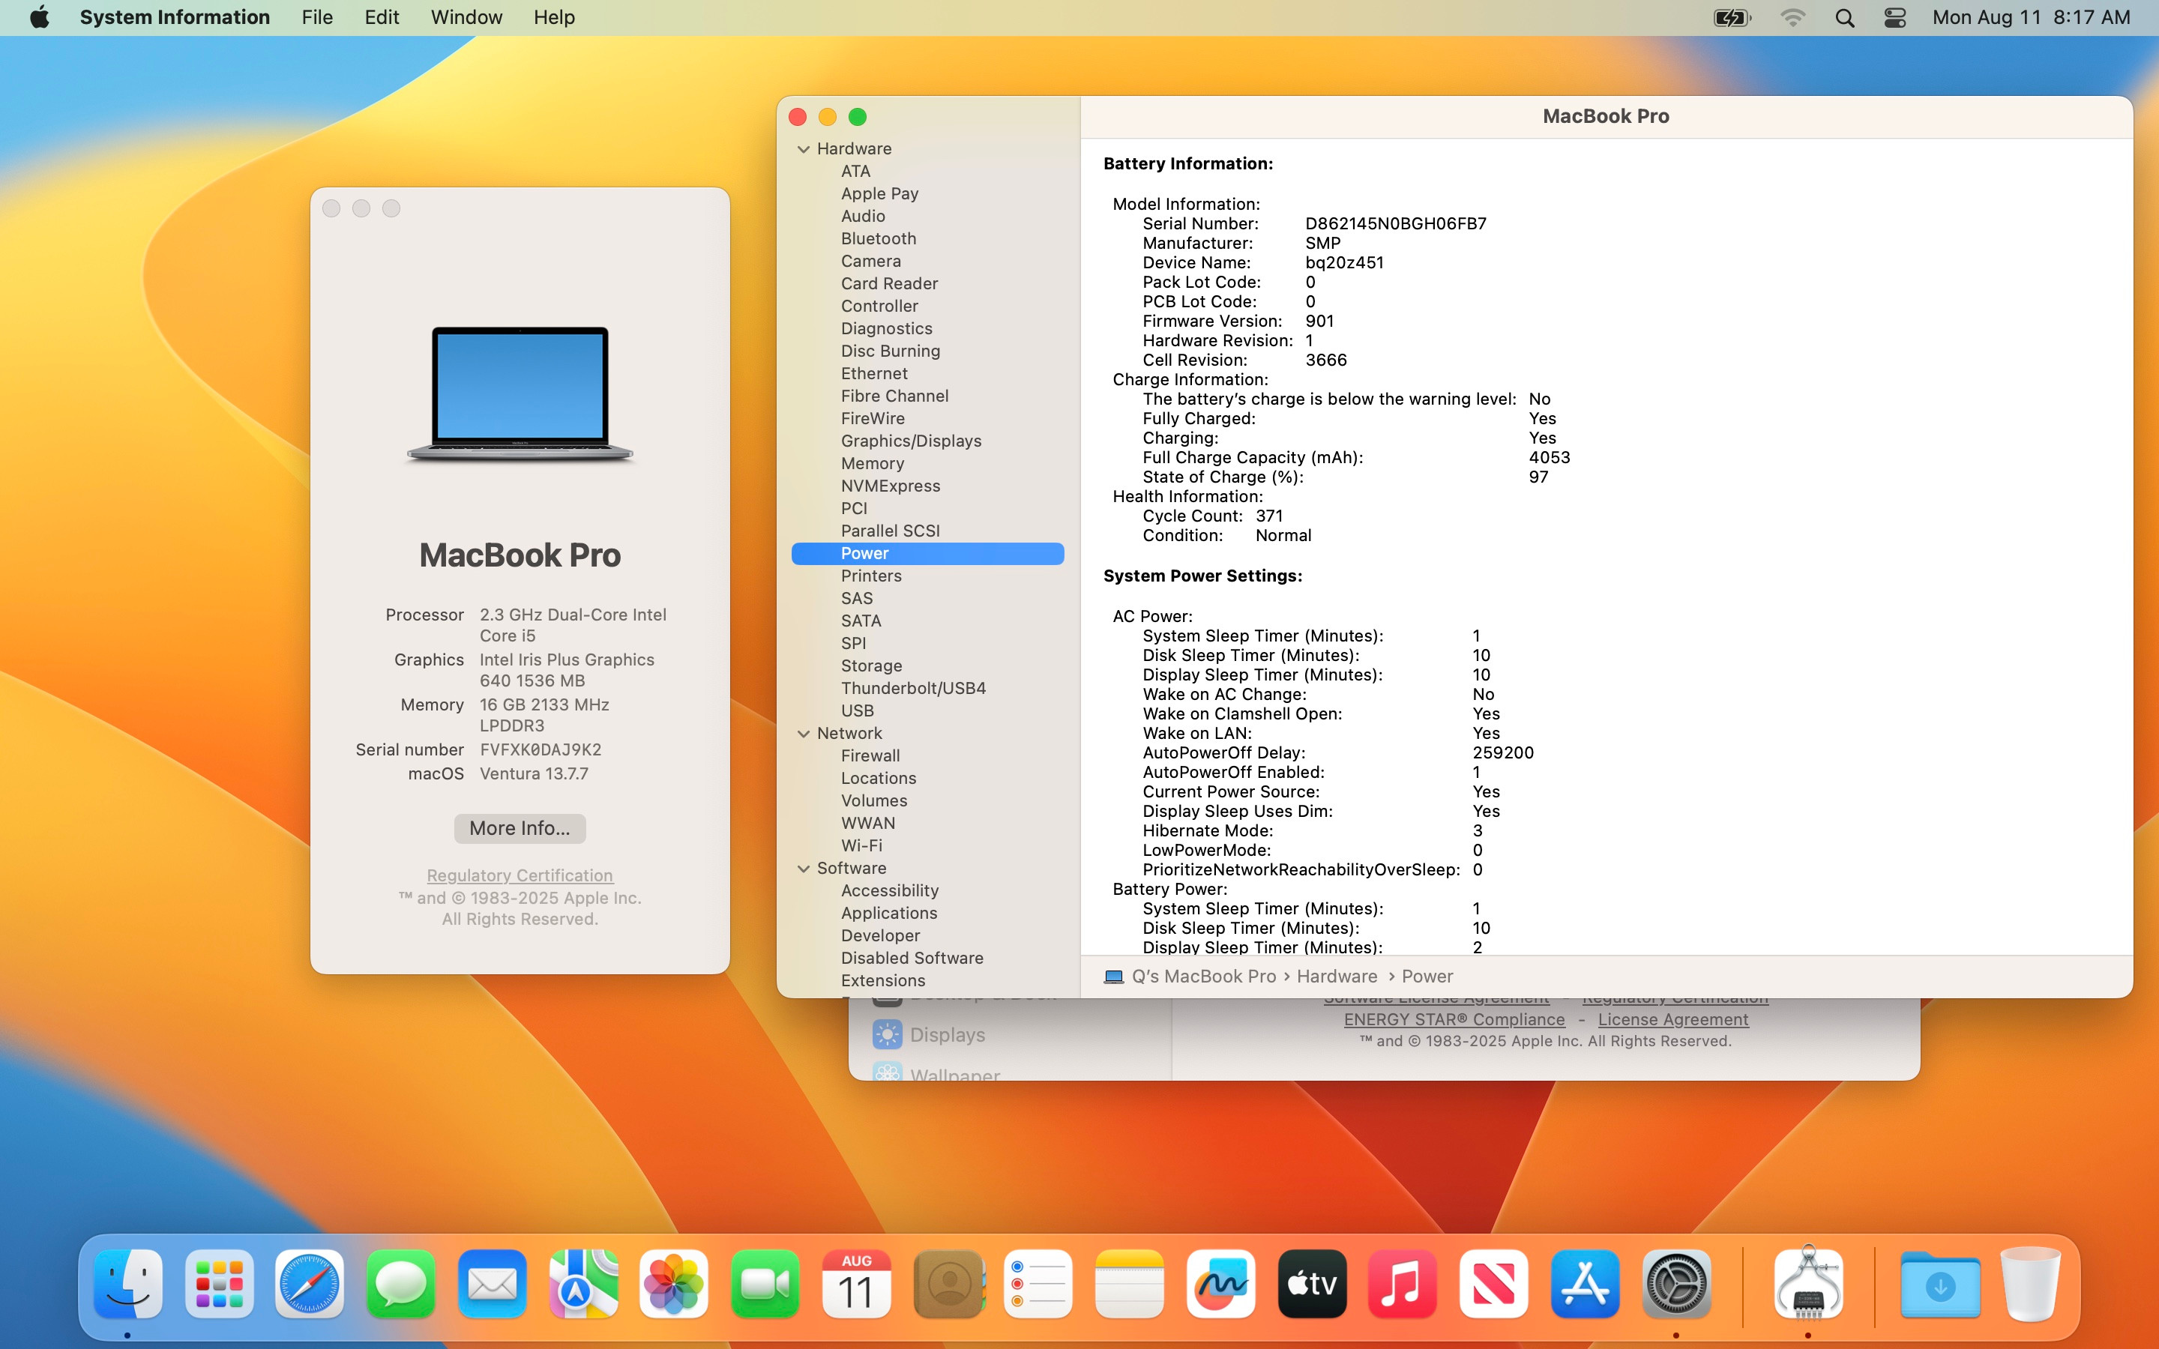Select Audio in Hardware list
Image resolution: width=2159 pixels, height=1349 pixels.
(863, 216)
